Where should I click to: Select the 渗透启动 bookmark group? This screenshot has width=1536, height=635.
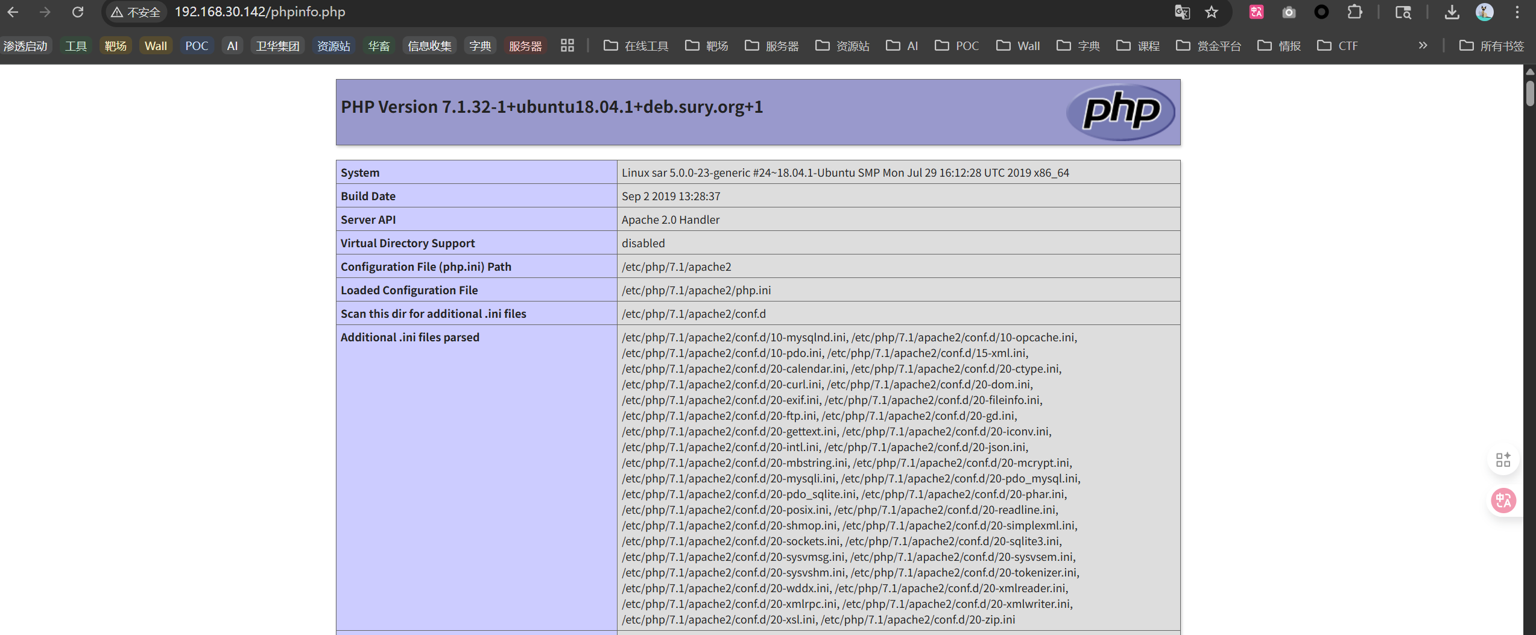pos(25,46)
